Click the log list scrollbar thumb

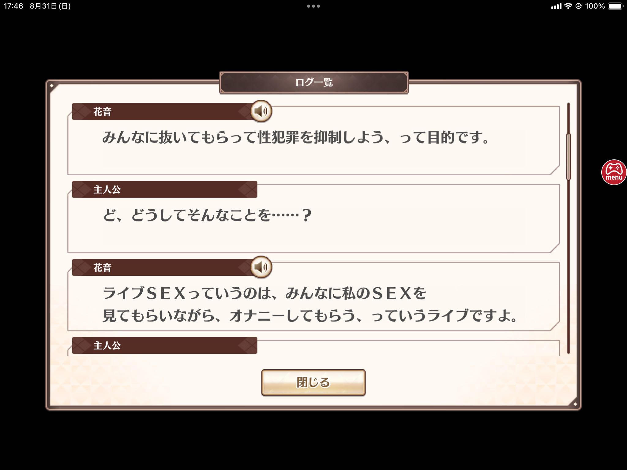569,157
